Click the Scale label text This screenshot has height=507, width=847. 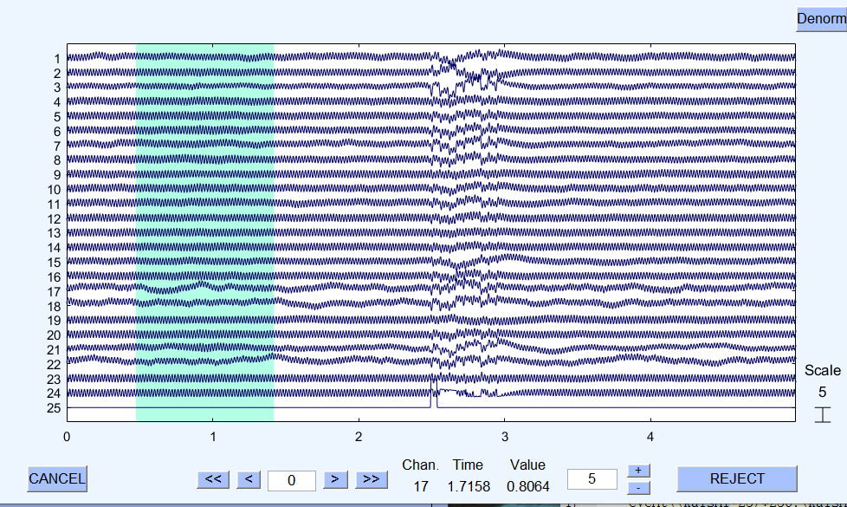point(822,370)
